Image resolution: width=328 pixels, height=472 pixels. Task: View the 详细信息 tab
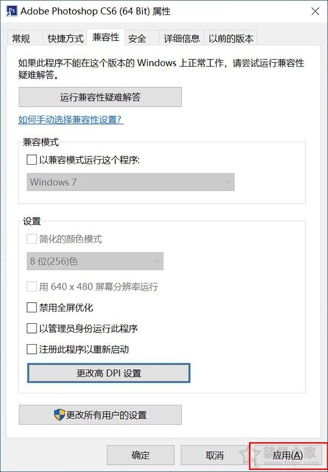click(181, 38)
